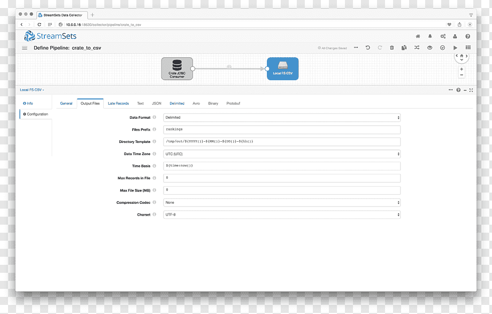The image size is (492, 314).
Task: Validate the pipeline with check-circle icon
Action: 442,48
